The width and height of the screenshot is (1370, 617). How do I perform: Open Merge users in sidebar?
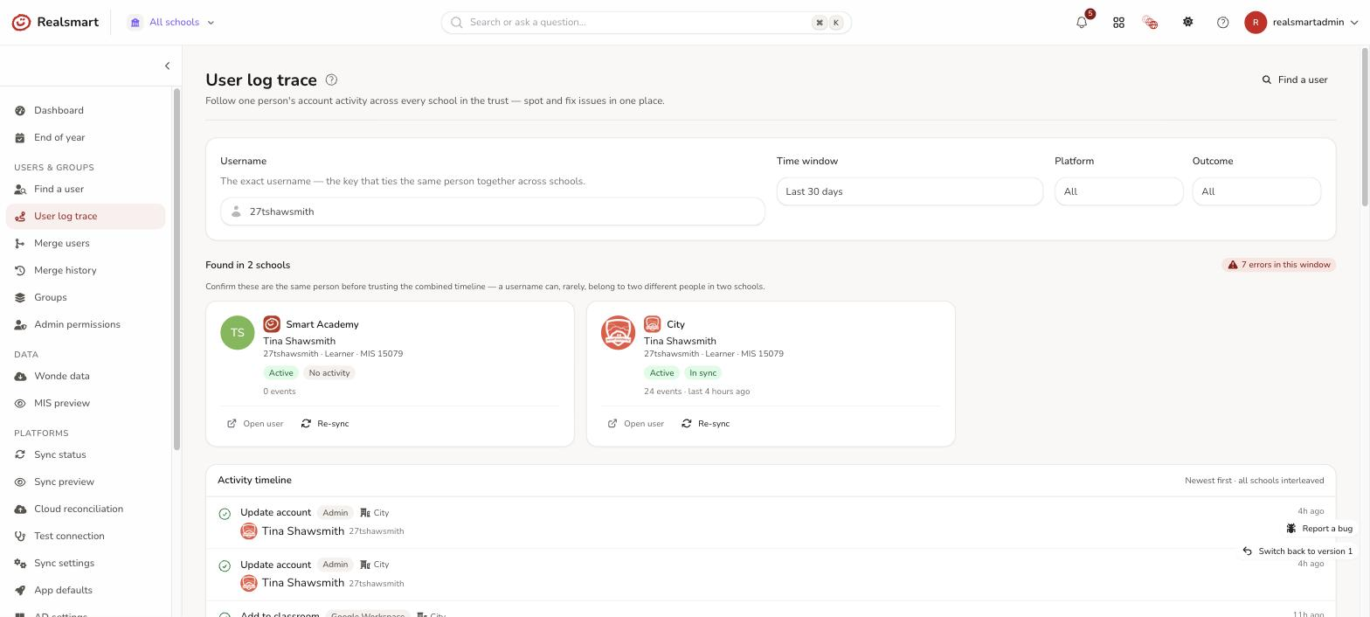[85, 243]
